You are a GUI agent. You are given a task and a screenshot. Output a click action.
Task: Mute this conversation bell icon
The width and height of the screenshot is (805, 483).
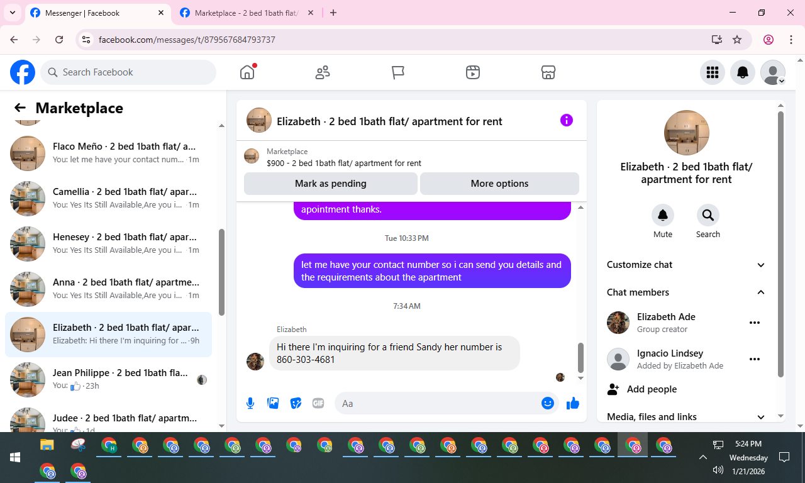pyautogui.click(x=663, y=215)
